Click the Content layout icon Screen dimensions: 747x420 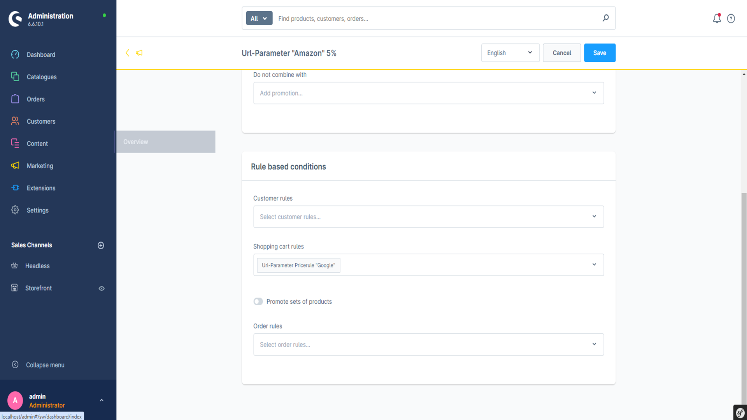(x=15, y=143)
